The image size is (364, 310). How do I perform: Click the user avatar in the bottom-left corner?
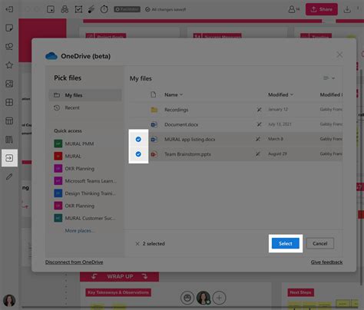coord(9,300)
